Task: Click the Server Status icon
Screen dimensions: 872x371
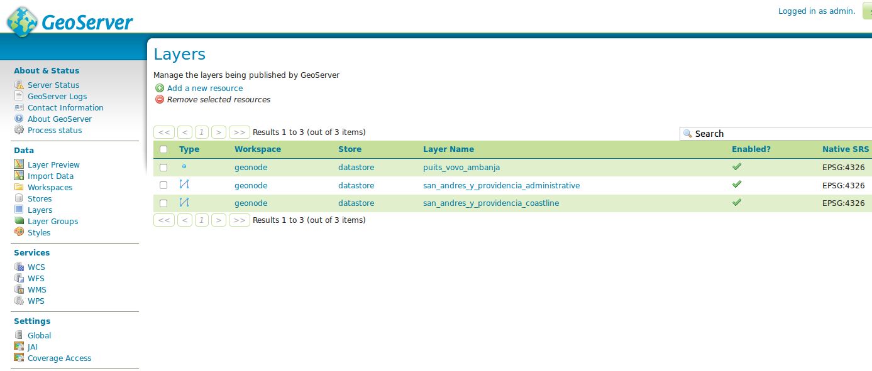Action: [x=19, y=85]
